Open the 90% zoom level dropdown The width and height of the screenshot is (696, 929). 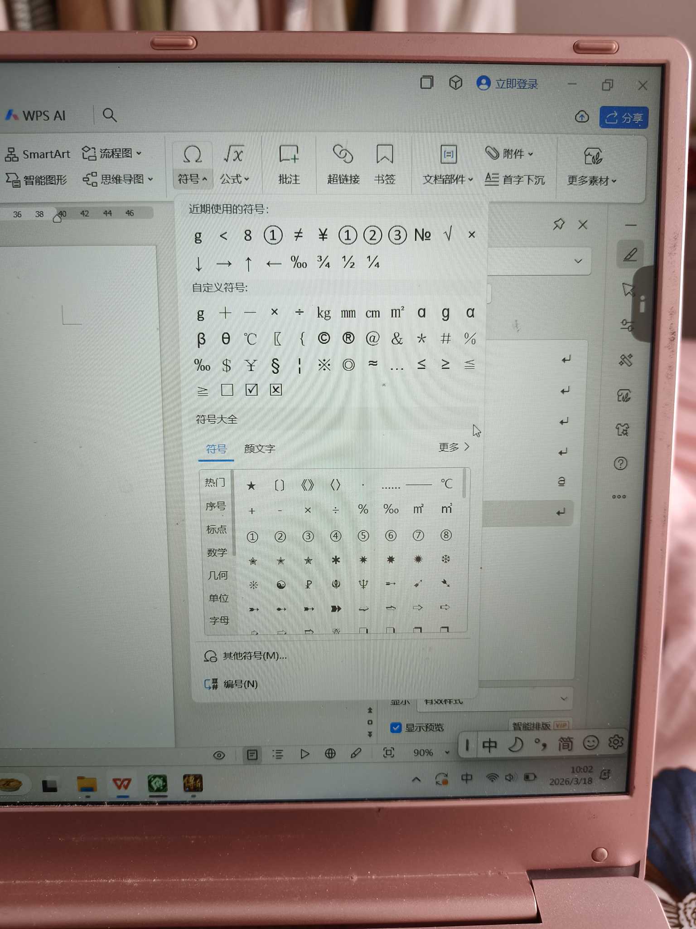tap(430, 753)
